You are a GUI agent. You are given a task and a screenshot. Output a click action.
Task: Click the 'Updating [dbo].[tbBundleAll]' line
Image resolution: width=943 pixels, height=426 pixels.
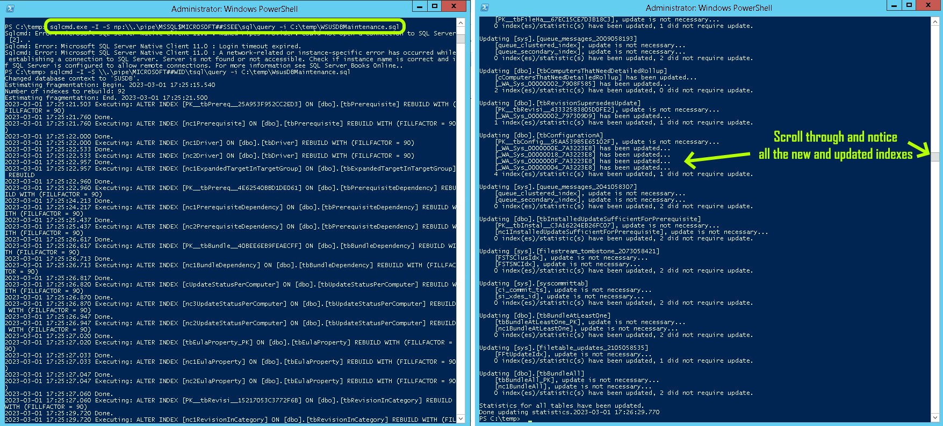point(532,373)
